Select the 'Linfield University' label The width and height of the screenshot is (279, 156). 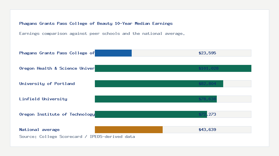[x=43, y=99]
